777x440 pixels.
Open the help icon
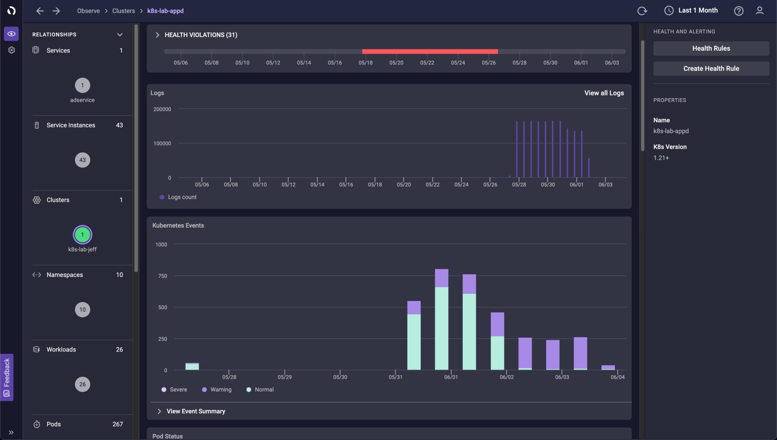[x=738, y=11]
